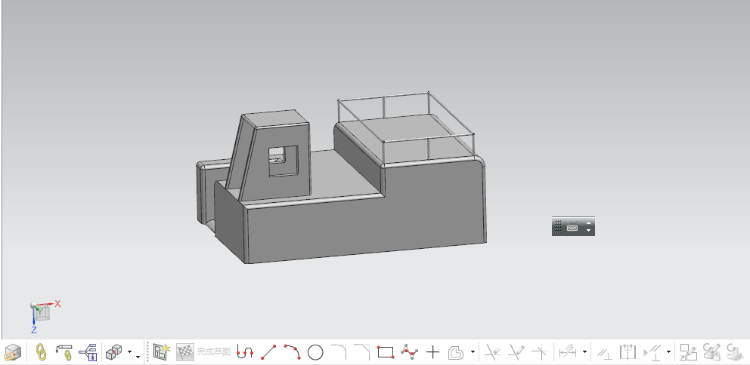Click the yellow chain link icon
The height and width of the screenshot is (365, 750).
(x=42, y=353)
